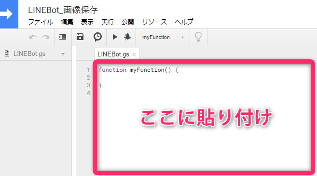Expand the LINEBot.gs file options arrow
Screen dimensions: 317x176
[x=63, y=54]
